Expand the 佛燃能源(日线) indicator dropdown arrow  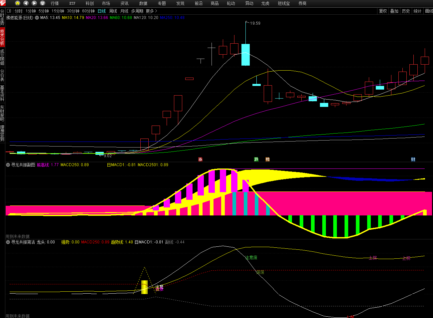coord(37,18)
